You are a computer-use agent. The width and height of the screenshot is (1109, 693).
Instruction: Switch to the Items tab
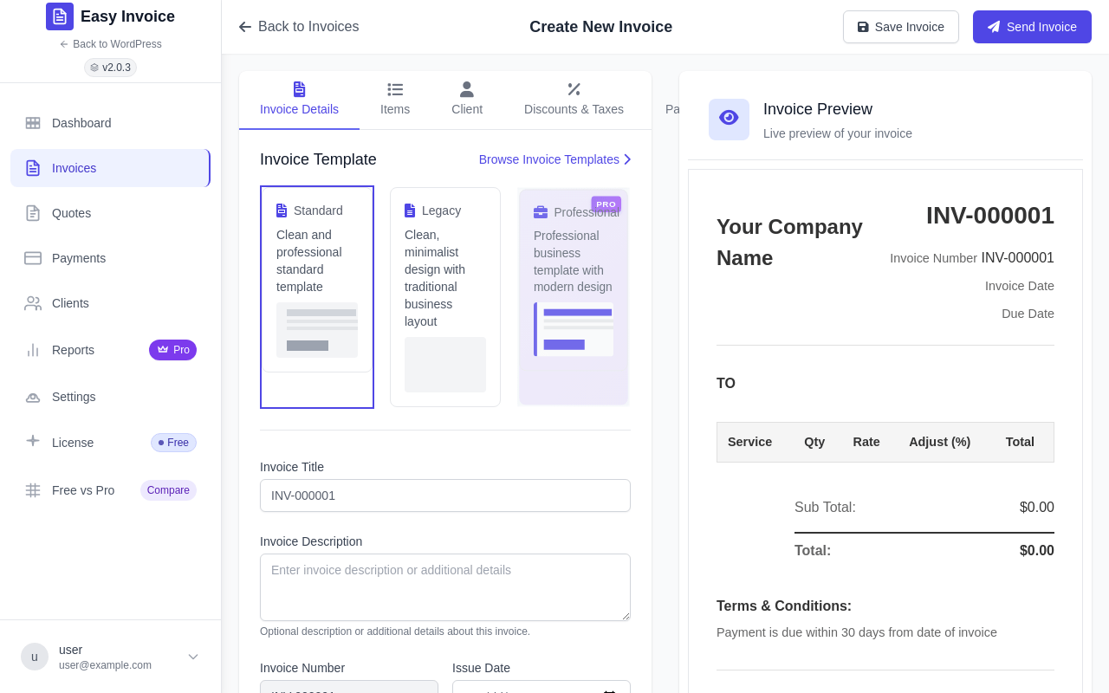coord(395,100)
